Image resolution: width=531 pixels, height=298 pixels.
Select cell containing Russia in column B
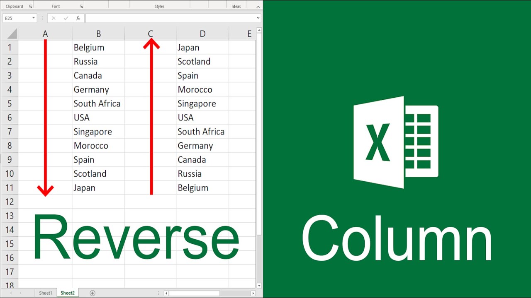(98, 61)
